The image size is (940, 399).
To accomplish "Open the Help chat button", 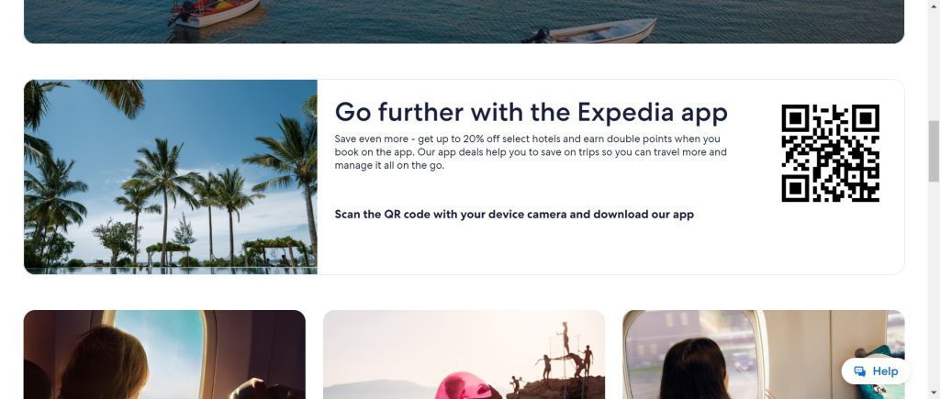I will pyautogui.click(x=876, y=371).
